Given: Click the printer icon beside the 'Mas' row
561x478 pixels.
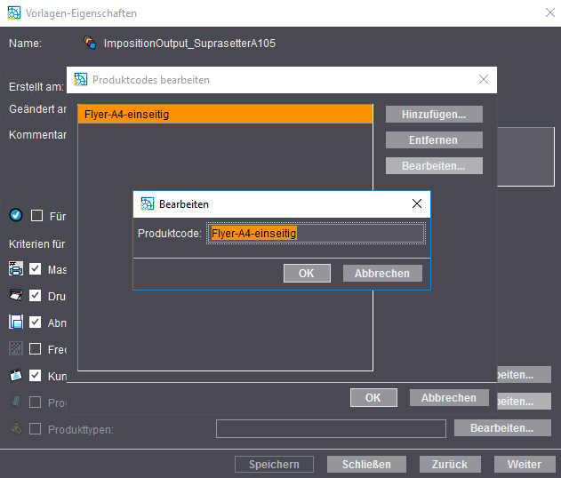Looking at the screenshot, I should tap(15, 268).
